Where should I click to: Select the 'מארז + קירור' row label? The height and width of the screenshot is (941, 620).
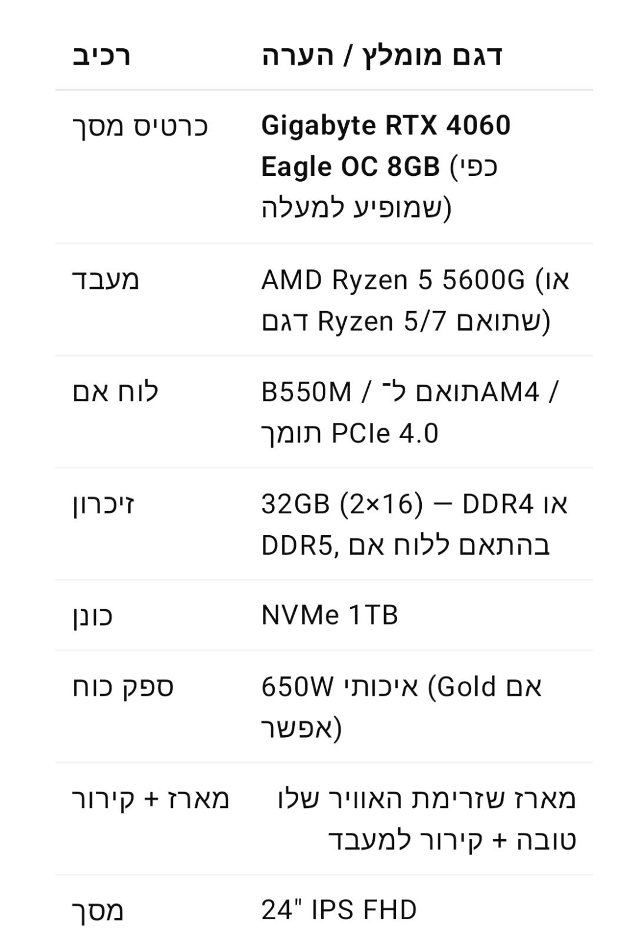tap(151, 799)
